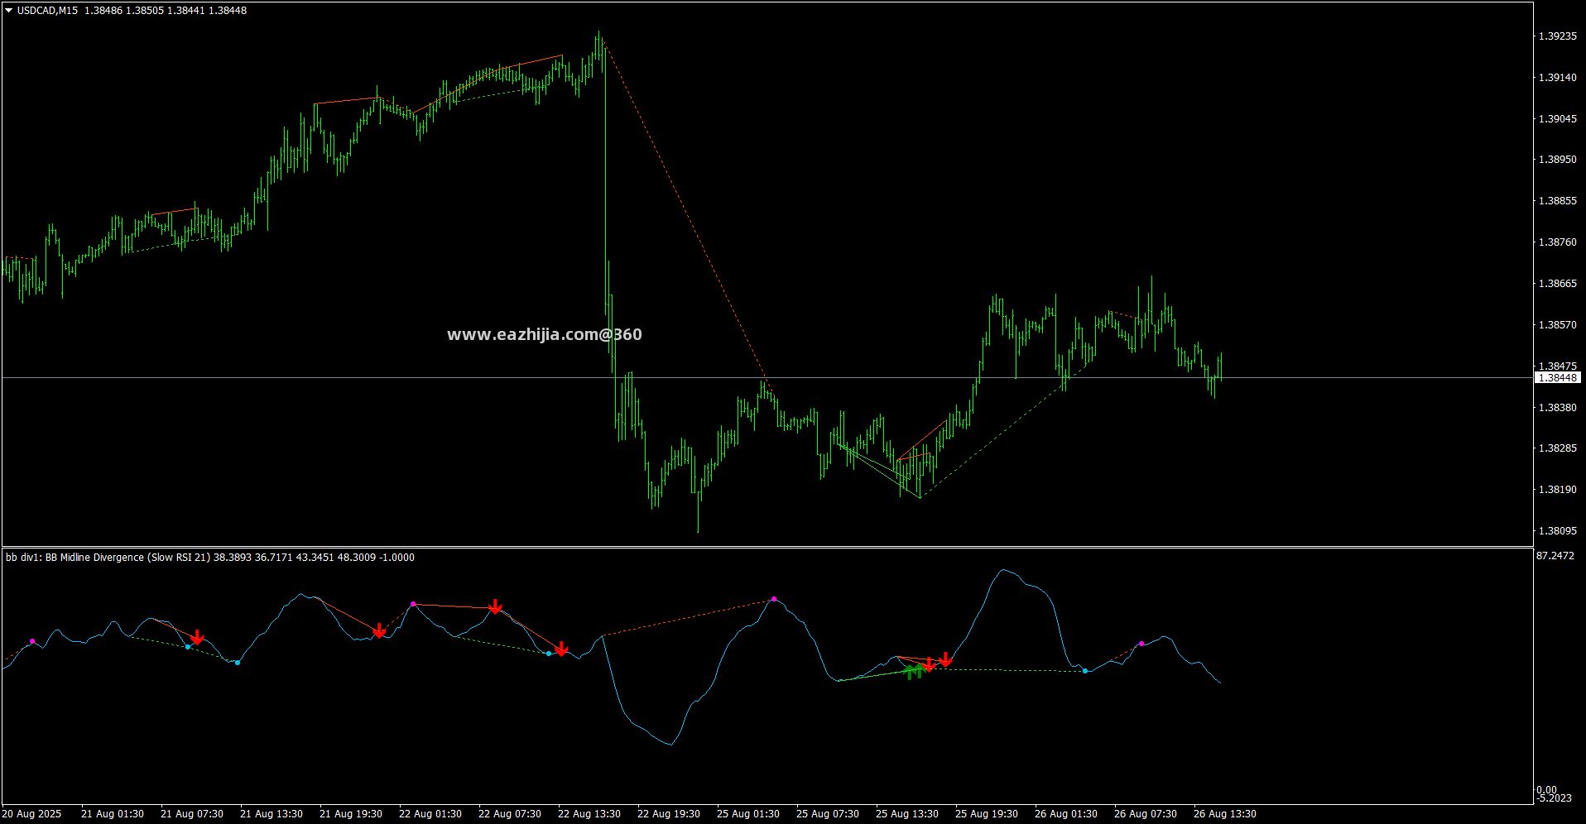This screenshot has height=824, width=1586.
Task: Select the magenta dot near 20 Aug 2025
Action: (x=32, y=641)
